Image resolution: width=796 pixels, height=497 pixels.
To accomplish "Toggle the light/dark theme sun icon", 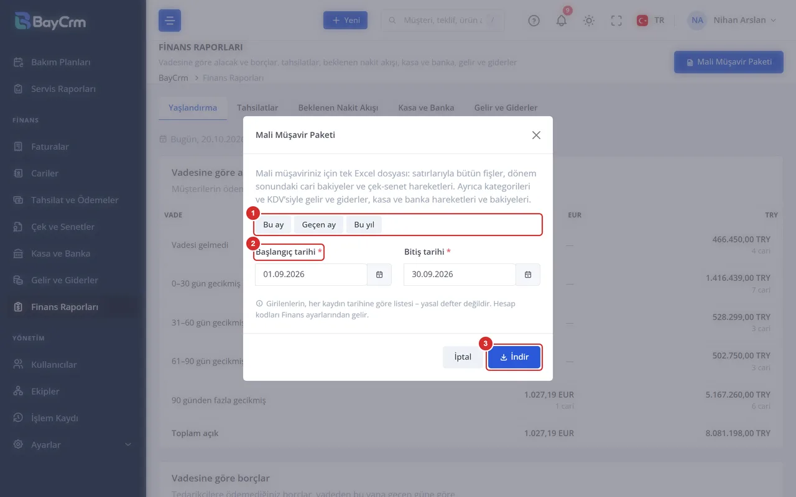I will click(x=589, y=21).
